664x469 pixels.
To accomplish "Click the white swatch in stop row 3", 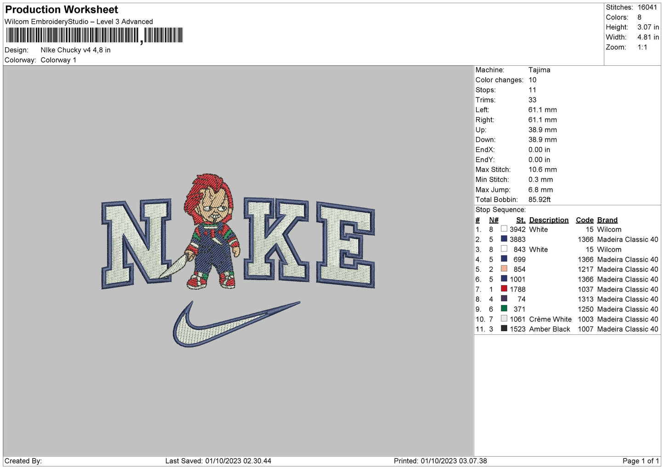I will (x=504, y=249).
